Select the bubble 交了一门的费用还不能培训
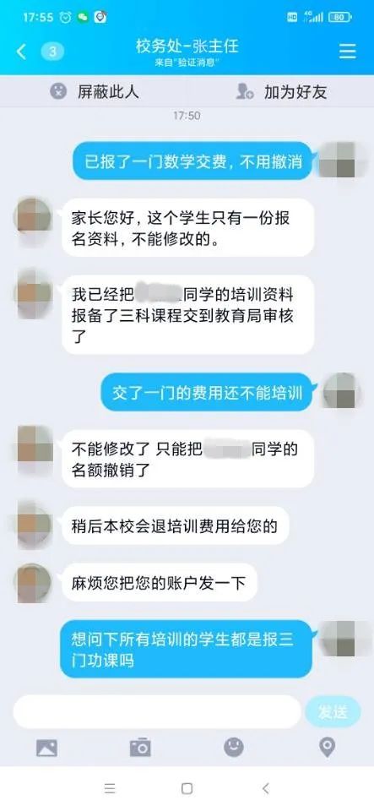The width and height of the screenshot is (374, 811). coord(207,394)
